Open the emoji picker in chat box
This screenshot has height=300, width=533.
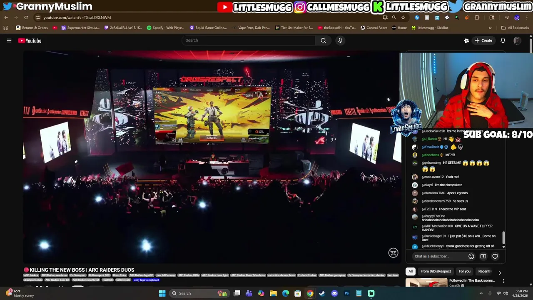coord(471,256)
